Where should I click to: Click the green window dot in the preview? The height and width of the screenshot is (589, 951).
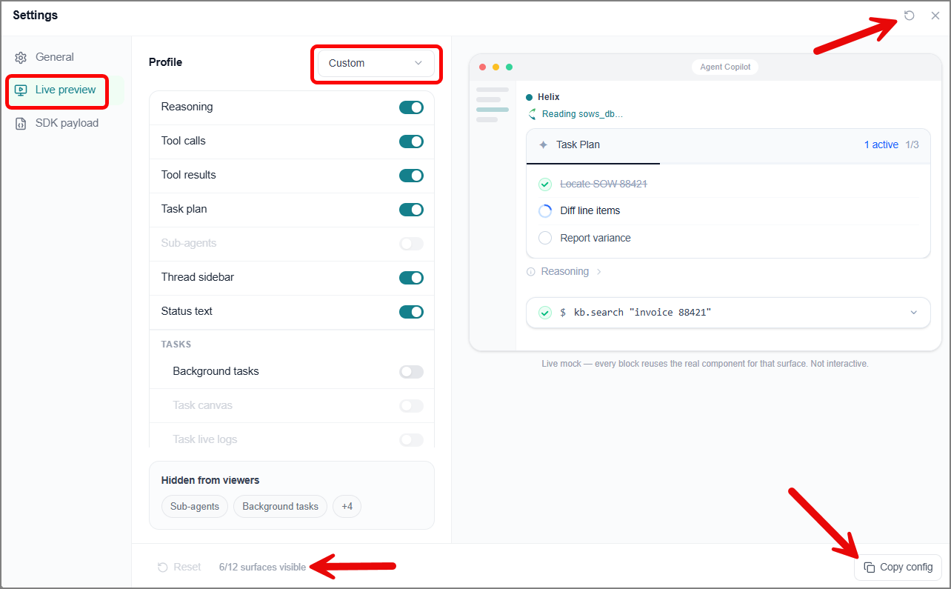[509, 67]
